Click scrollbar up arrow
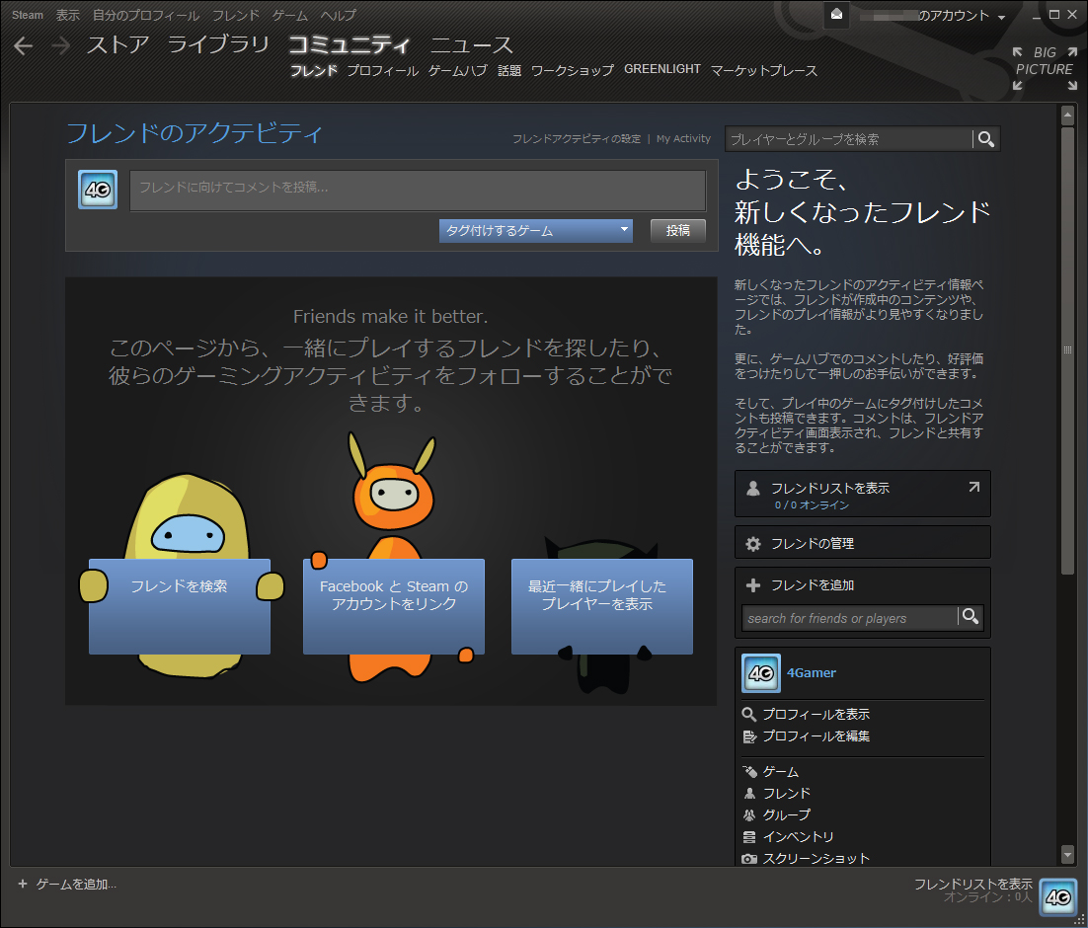 pos(1068,115)
